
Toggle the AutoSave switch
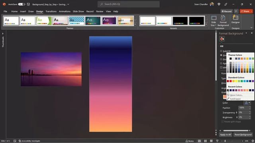pos(22,4)
